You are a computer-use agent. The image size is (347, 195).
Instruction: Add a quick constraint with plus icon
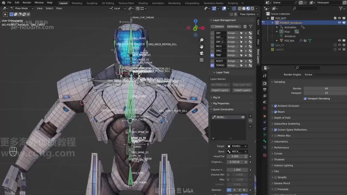pos(250,116)
